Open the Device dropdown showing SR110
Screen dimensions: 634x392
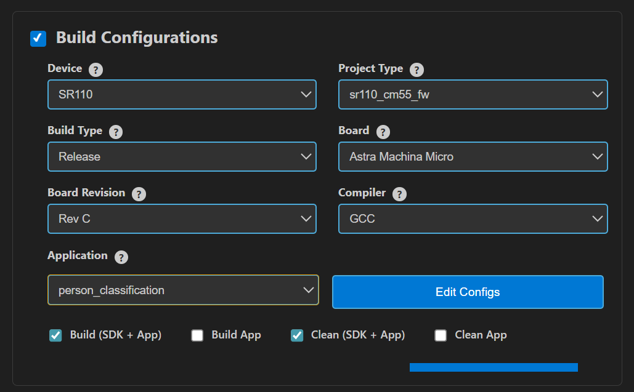[182, 94]
